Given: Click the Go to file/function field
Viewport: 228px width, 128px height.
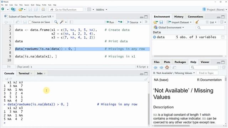Looking at the screenshot, I should pyautogui.click(x=66, y=10).
